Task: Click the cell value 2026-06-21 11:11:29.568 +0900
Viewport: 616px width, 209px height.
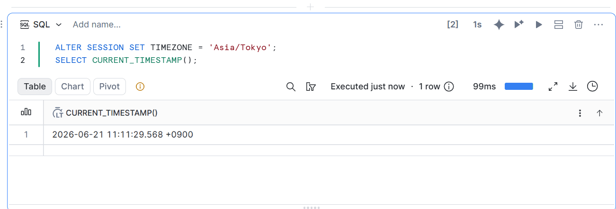Action: (x=123, y=135)
